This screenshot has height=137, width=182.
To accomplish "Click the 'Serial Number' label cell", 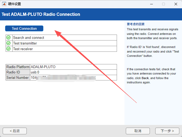I will tap(18, 77).
